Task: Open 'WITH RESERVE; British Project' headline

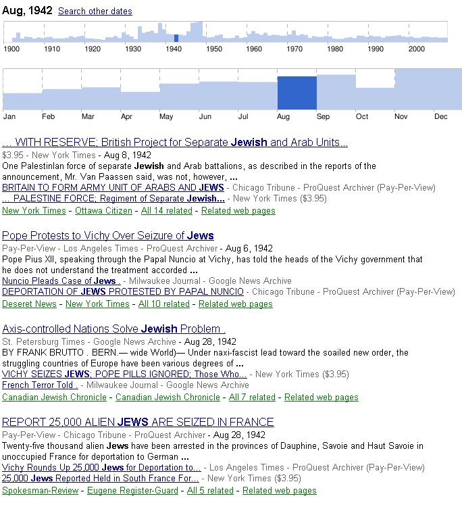Action: tap(175, 142)
